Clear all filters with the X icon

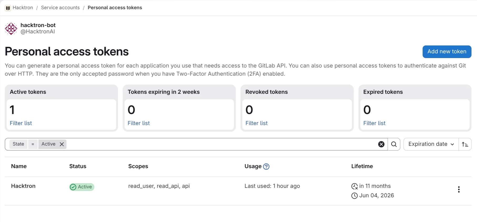click(381, 144)
